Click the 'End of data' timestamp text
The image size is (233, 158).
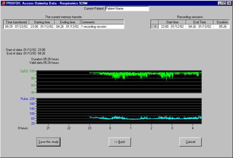click(26, 53)
